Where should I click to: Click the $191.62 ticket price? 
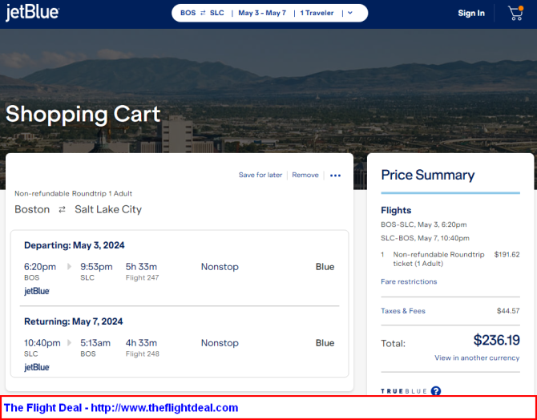pyautogui.click(x=507, y=255)
